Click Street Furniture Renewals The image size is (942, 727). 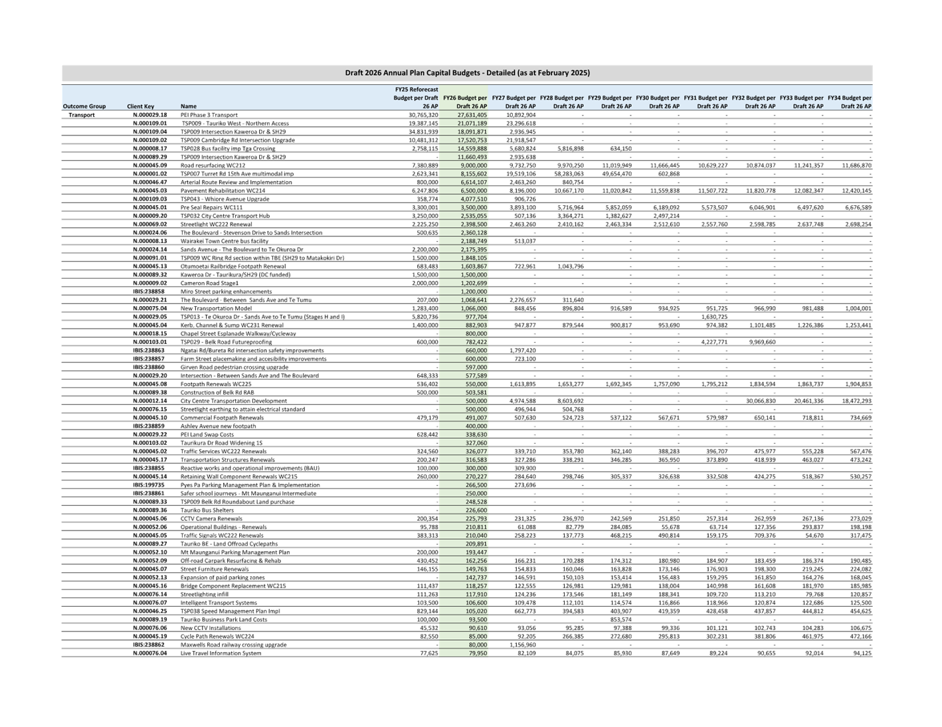coord(215,569)
